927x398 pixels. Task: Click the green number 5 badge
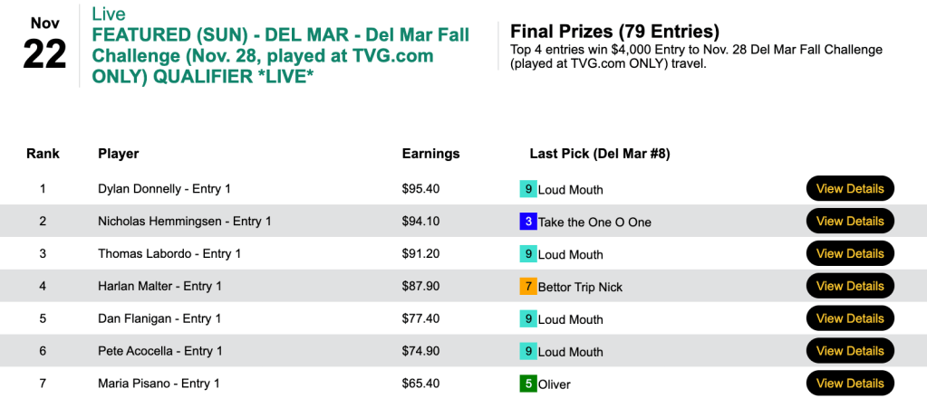point(527,384)
